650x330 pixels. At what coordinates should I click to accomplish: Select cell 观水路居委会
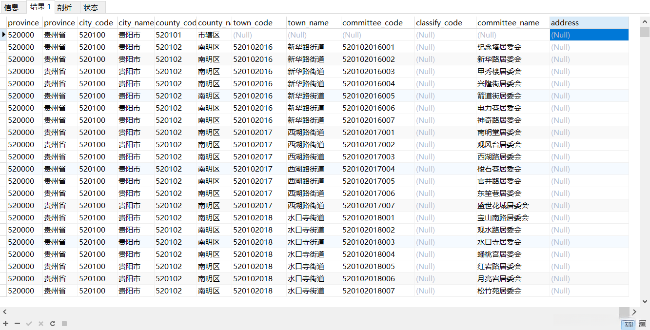512,230
